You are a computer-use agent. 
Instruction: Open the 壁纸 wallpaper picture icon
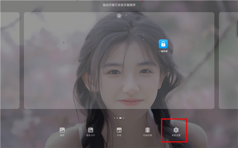tap(62, 130)
